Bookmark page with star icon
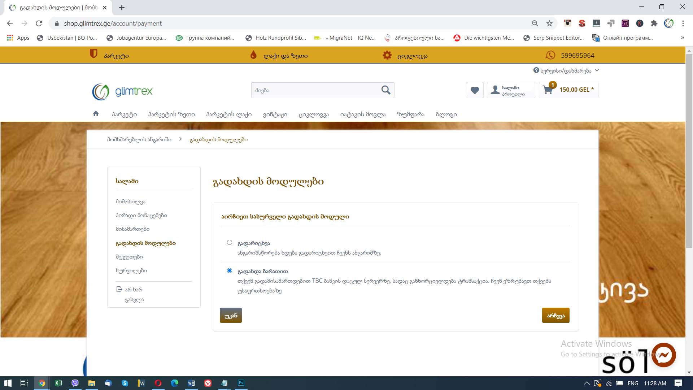The height and width of the screenshot is (390, 693). (549, 23)
